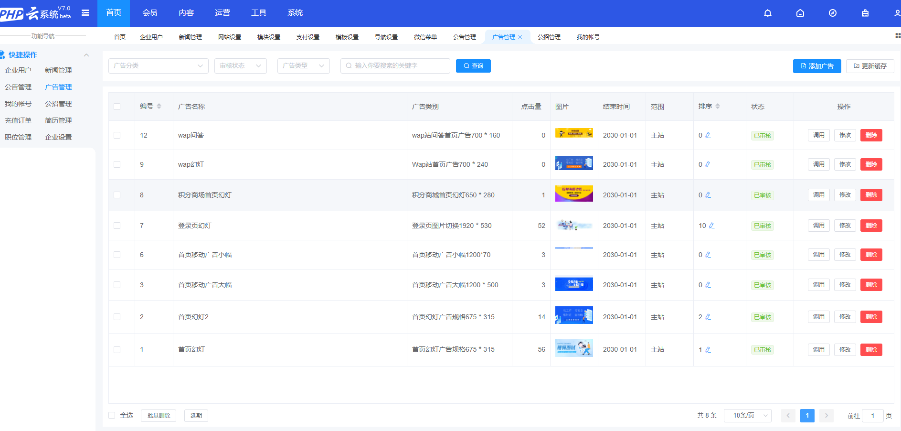Click the cache cleanup brush icon in top bar
Screen dimensions: 901x431
pos(865,13)
